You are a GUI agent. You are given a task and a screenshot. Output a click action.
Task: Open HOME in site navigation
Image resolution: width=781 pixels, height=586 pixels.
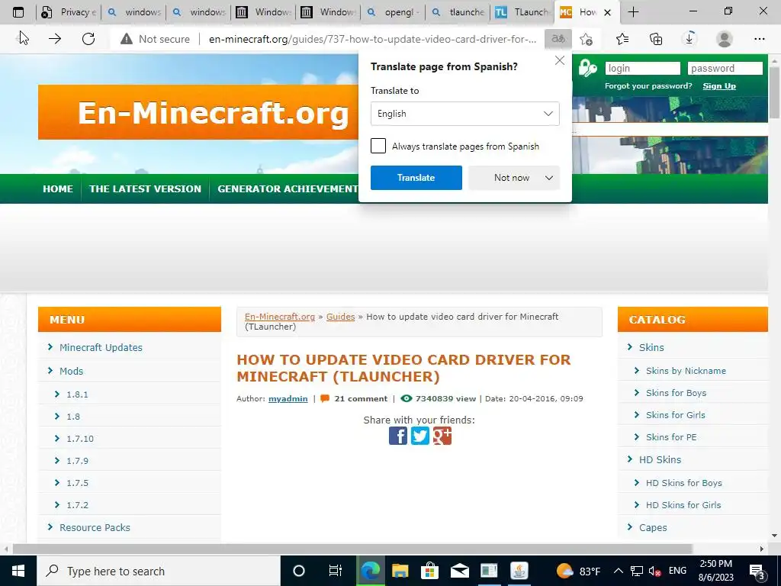coord(58,188)
